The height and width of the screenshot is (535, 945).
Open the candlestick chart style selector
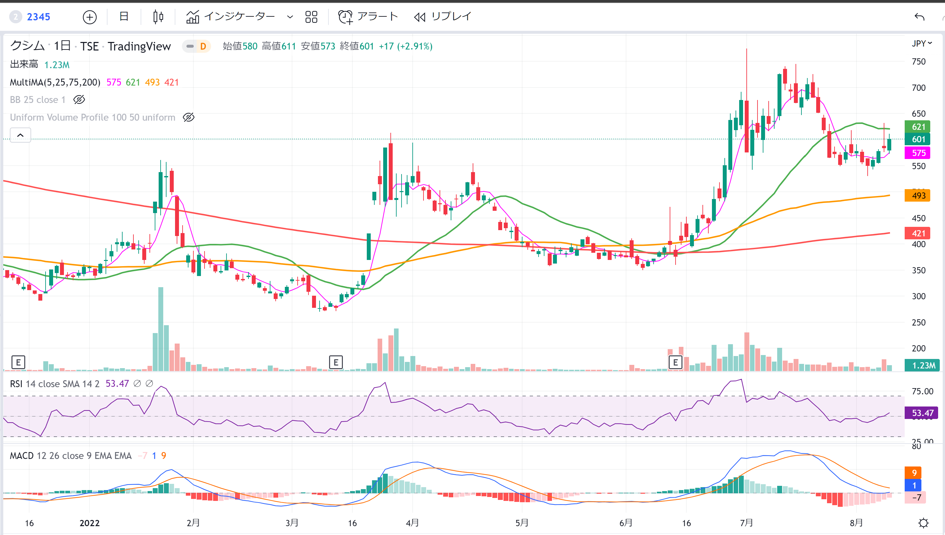pyautogui.click(x=158, y=16)
